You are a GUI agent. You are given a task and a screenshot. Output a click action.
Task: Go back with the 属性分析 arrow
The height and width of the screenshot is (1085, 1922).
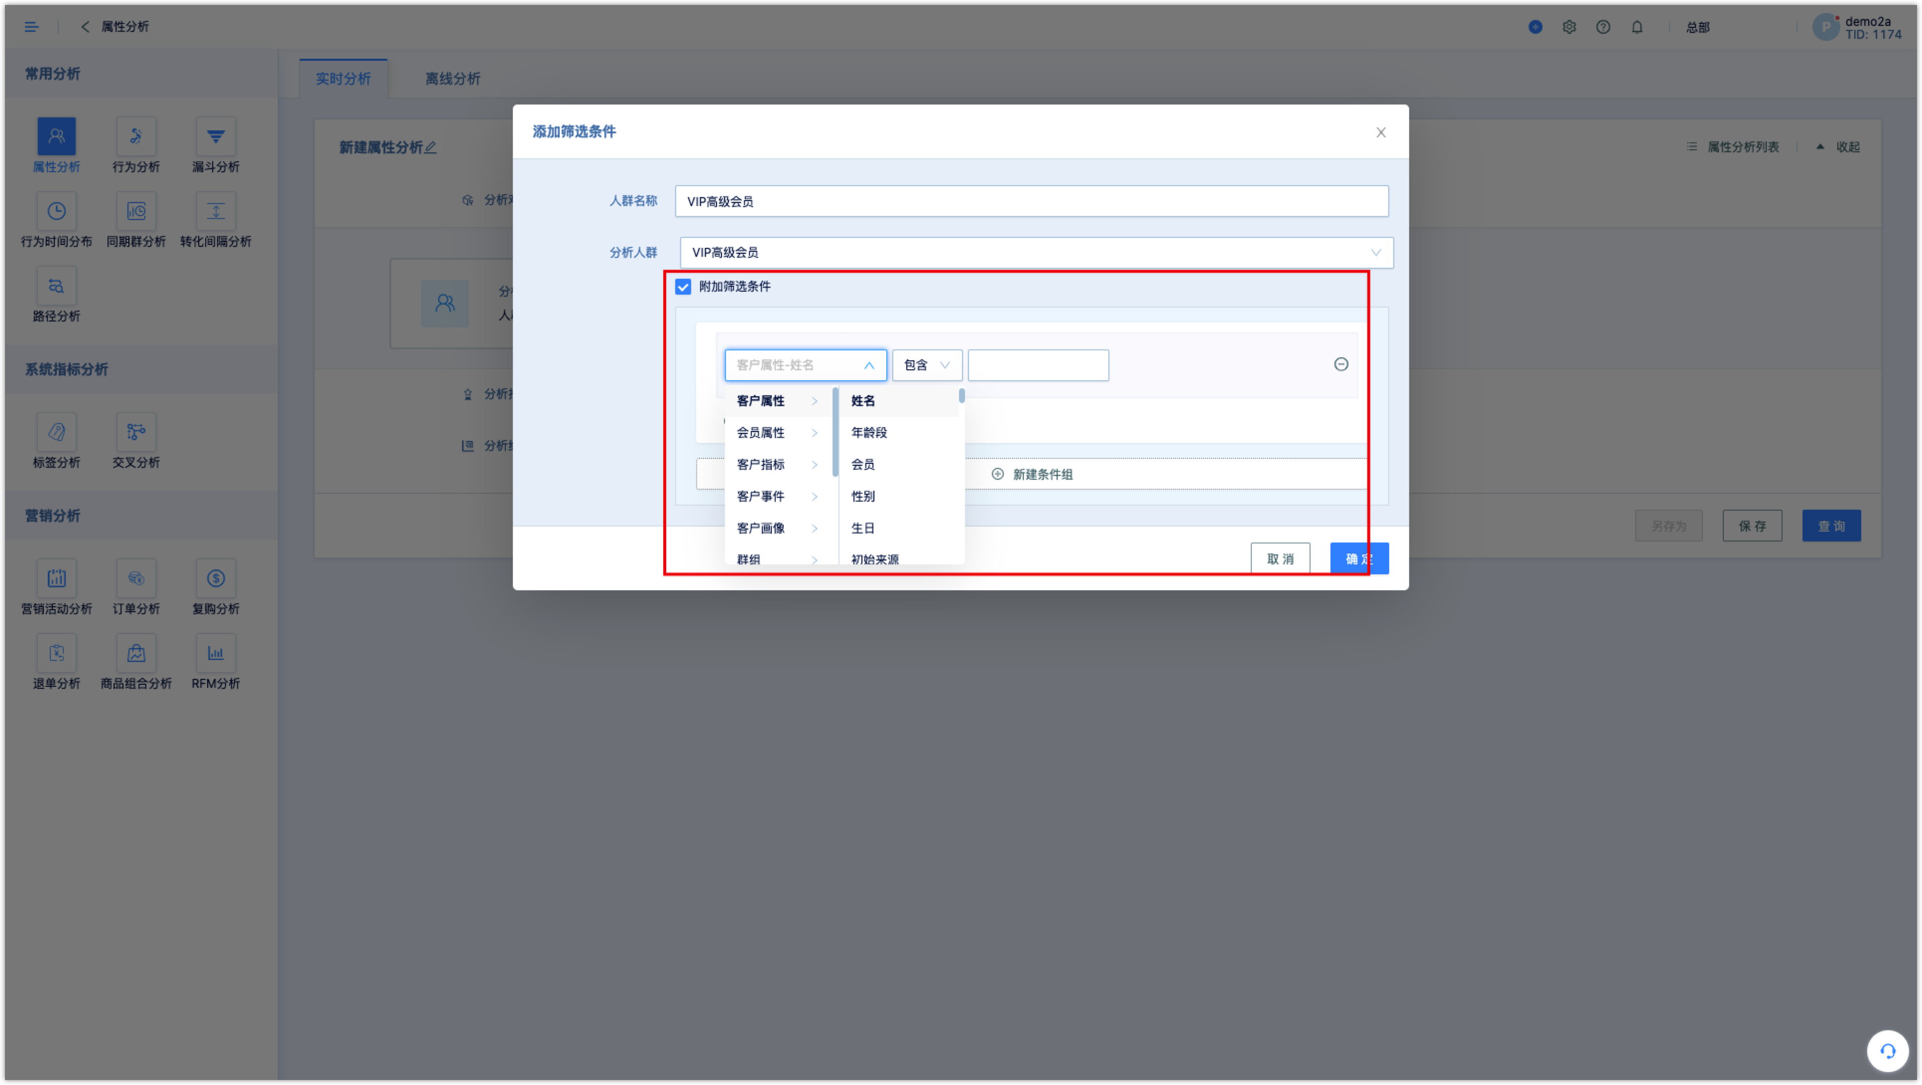point(85,27)
